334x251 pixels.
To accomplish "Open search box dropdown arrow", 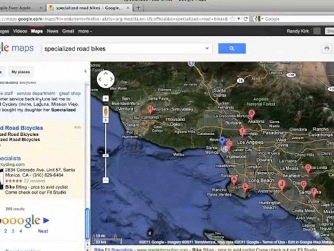I will (207, 48).
